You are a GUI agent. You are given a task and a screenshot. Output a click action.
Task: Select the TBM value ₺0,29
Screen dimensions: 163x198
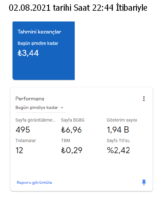72,150
